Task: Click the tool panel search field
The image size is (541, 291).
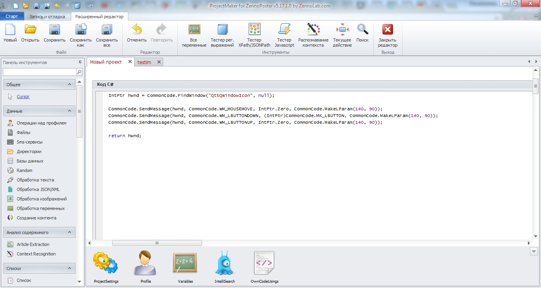Action: (39, 72)
